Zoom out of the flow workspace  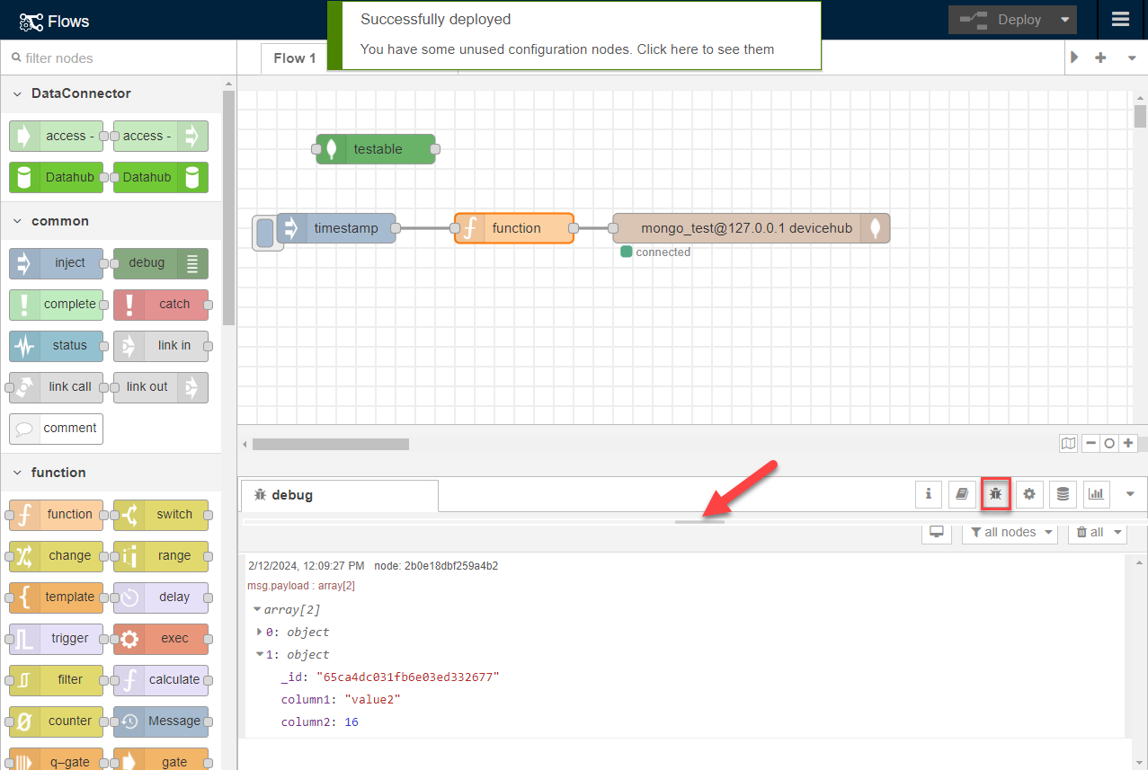[x=1090, y=443]
